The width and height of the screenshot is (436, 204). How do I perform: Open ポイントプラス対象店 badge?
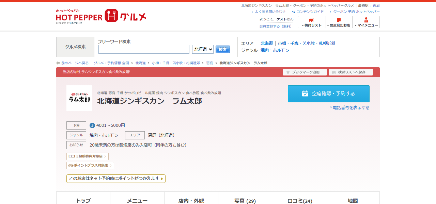click(x=90, y=166)
